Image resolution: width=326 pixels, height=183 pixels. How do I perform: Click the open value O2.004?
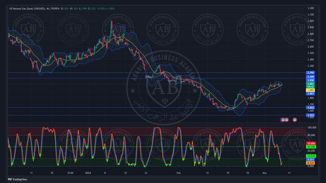click(x=65, y=9)
